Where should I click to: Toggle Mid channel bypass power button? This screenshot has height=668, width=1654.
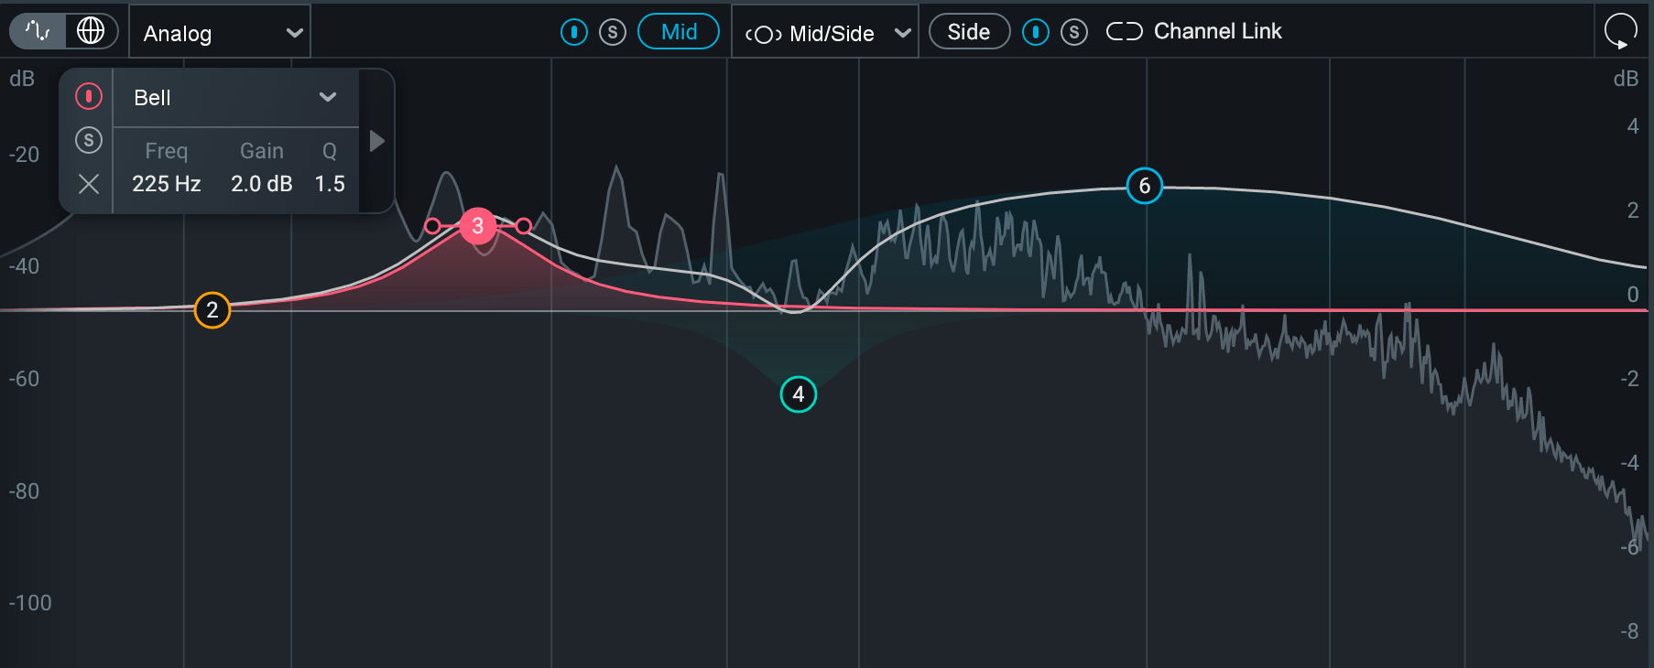click(x=574, y=33)
